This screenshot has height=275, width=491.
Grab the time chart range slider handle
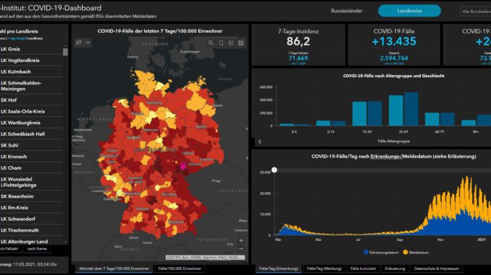pos(274,170)
